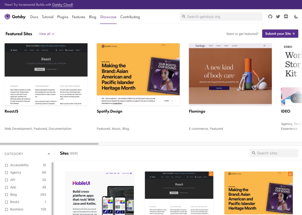Click featured star badge on Spotify site card
302x215 pixels.
291,174
